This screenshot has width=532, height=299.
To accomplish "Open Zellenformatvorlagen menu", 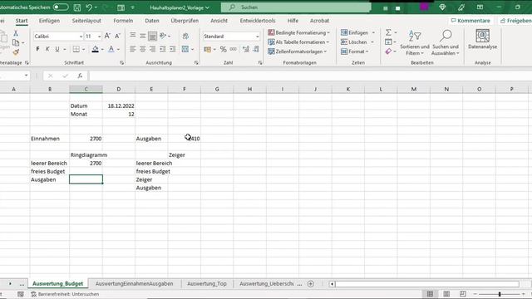I will click(298, 51).
